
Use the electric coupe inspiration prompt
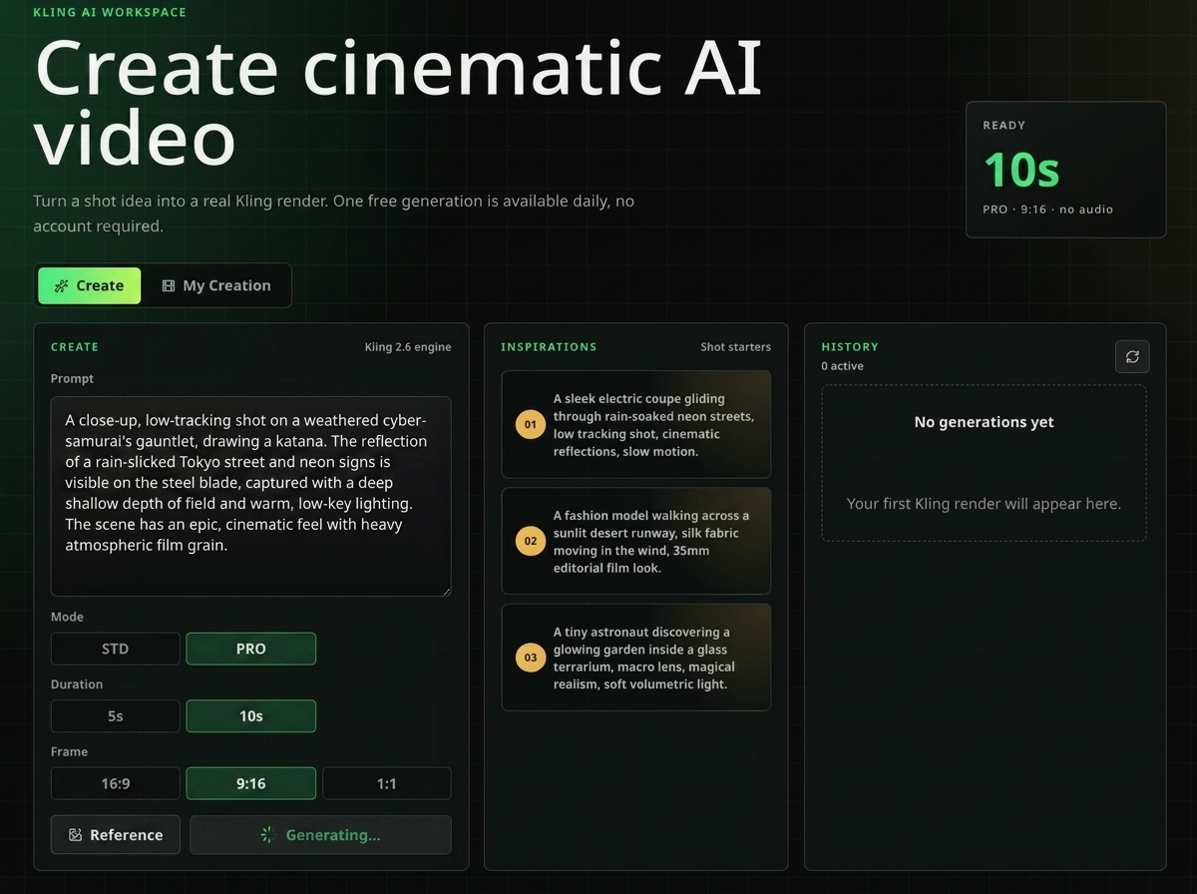pos(636,425)
